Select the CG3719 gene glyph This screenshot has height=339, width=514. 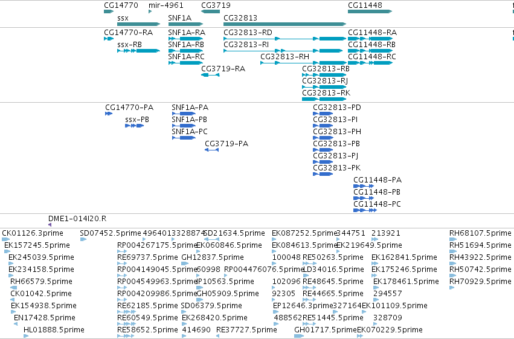pos(210,11)
